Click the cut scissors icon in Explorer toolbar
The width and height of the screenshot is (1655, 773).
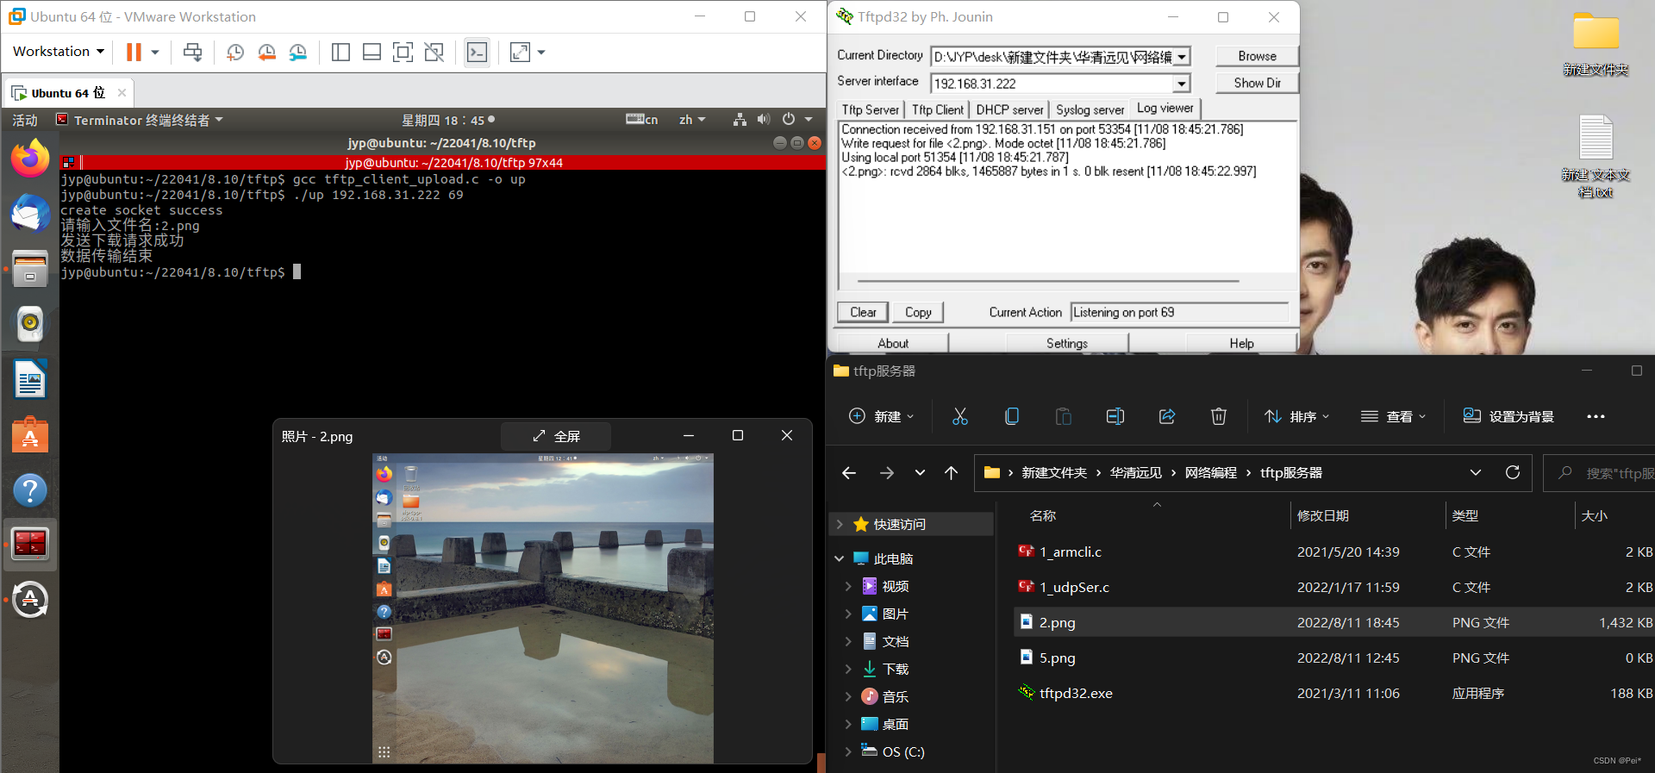point(959,417)
